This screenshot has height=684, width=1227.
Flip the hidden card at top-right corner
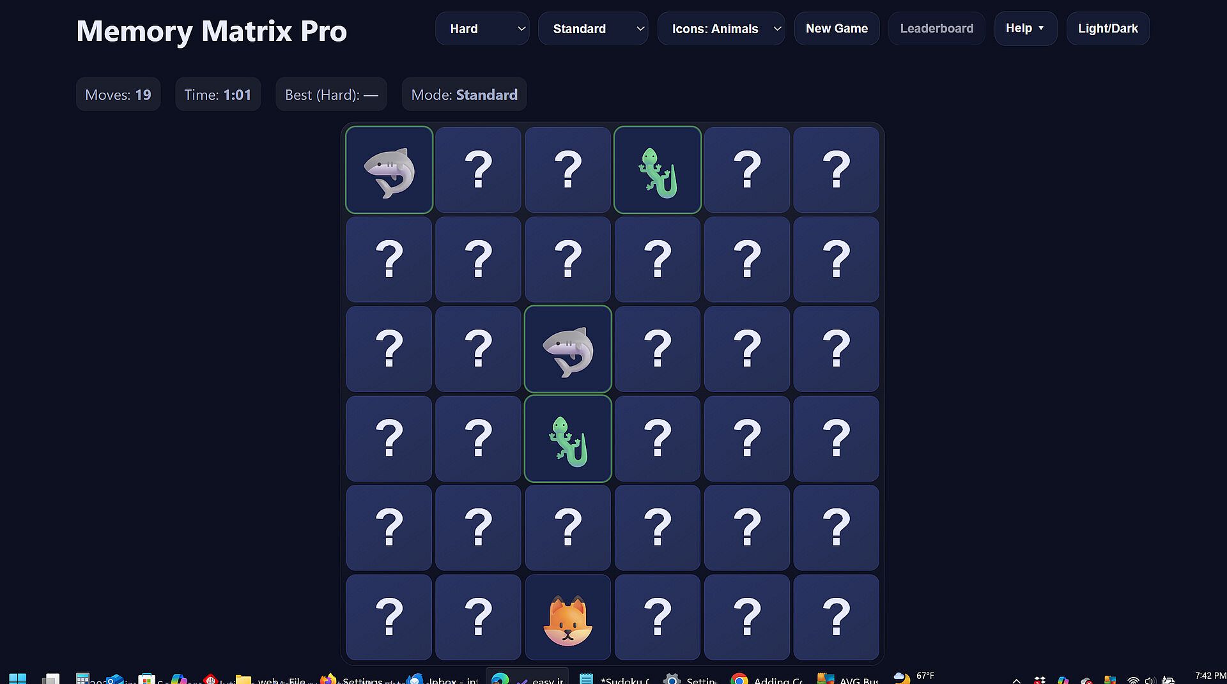(836, 170)
